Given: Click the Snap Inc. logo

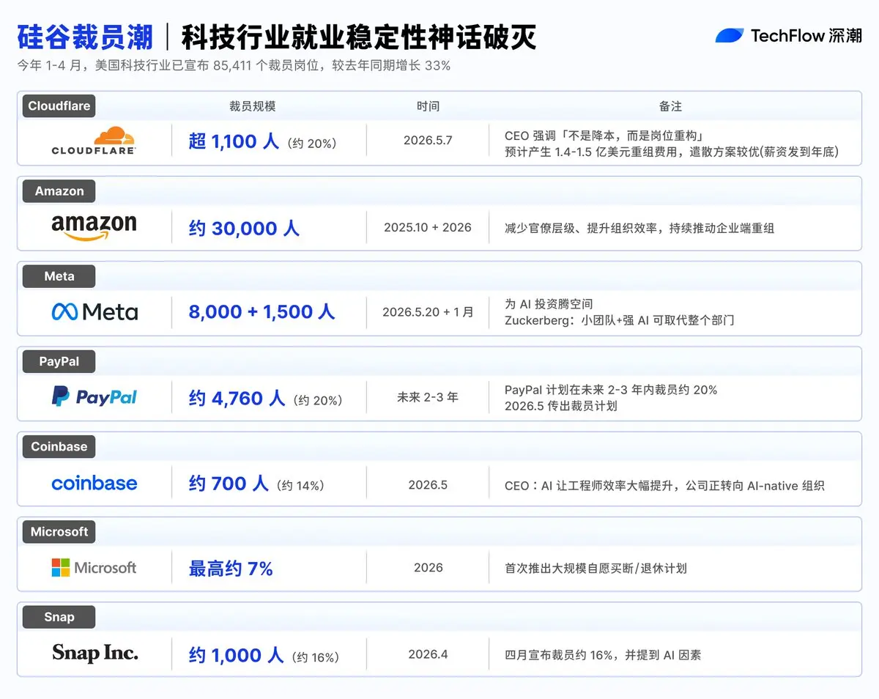Looking at the screenshot, I should 95,653.
